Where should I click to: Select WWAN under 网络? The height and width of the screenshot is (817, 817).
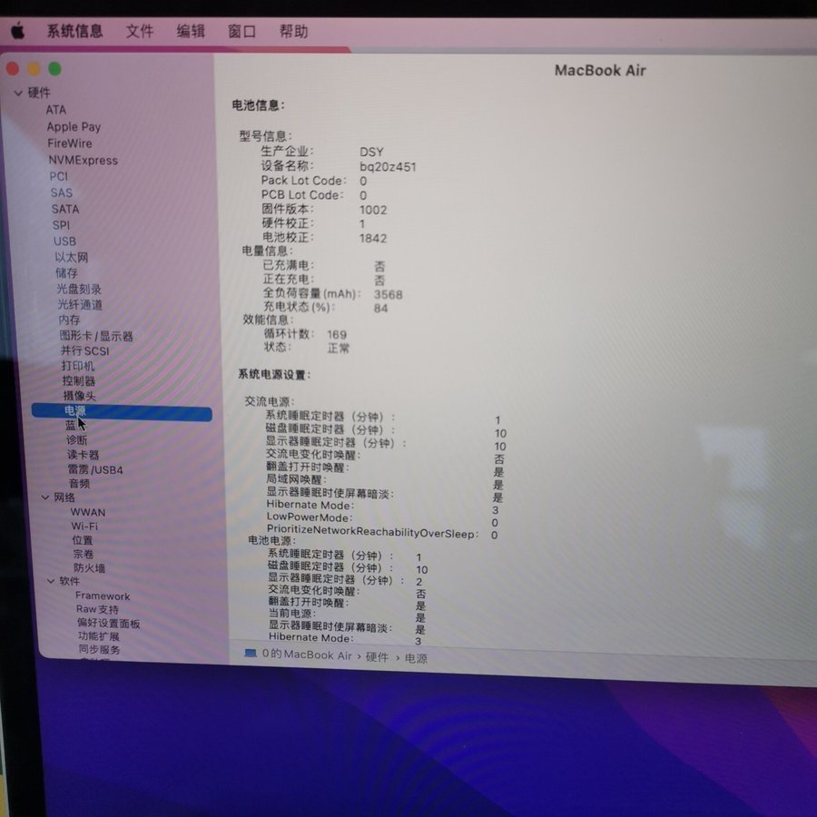pos(87,512)
